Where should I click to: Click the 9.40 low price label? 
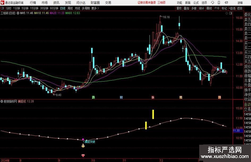pos(58,95)
